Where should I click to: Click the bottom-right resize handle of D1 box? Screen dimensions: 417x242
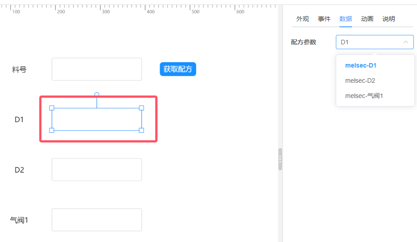click(142, 130)
